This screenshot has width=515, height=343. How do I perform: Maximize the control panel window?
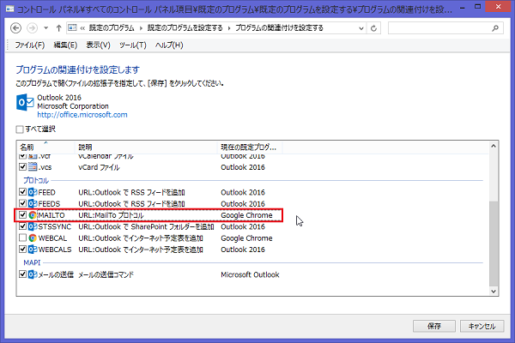tap(477, 7)
